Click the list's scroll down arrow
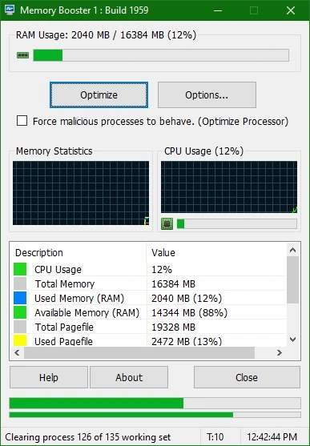The height and width of the screenshot is (446, 310). click(292, 339)
